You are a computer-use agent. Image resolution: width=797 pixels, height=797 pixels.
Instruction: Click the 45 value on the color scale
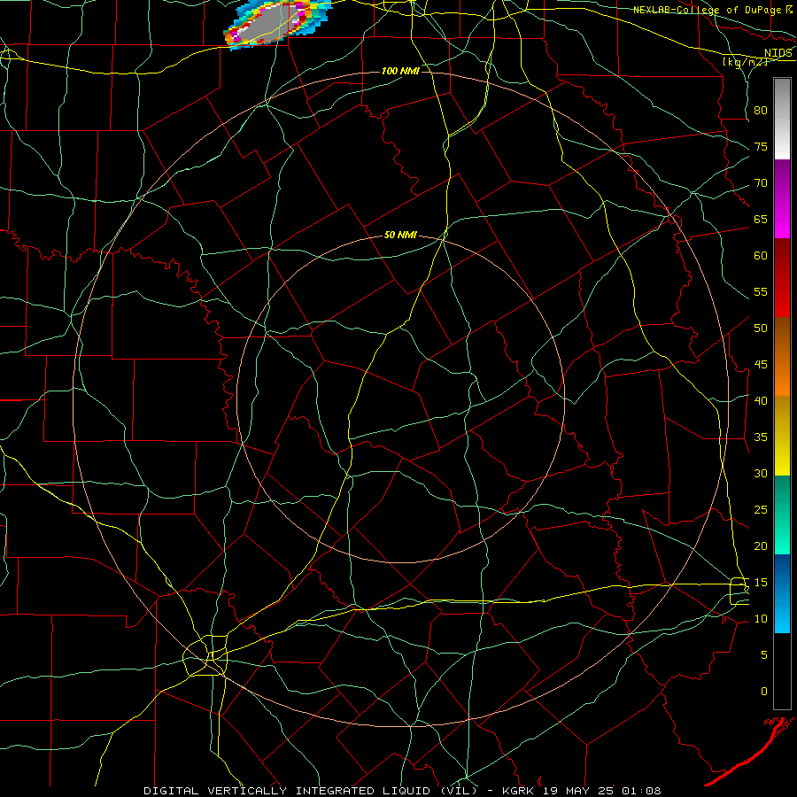(x=761, y=365)
